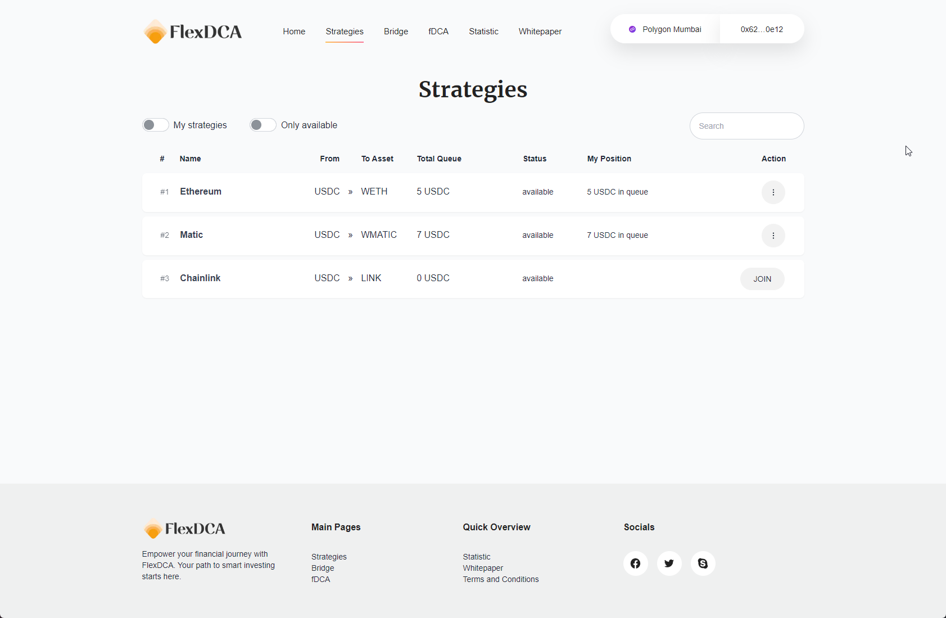Image resolution: width=946 pixels, height=618 pixels.
Task: Click the Matic strategy name
Action: pyautogui.click(x=191, y=234)
